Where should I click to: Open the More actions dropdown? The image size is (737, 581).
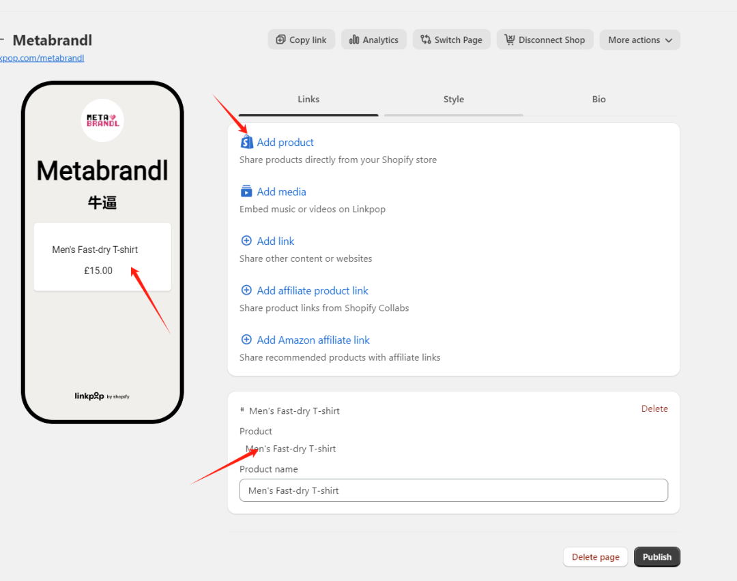(639, 40)
